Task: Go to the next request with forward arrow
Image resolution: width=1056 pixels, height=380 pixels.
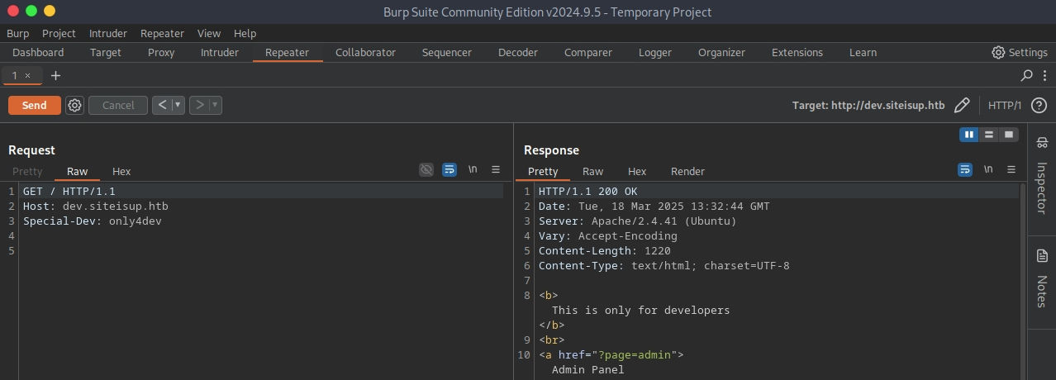Action: [x=199, y=105]
